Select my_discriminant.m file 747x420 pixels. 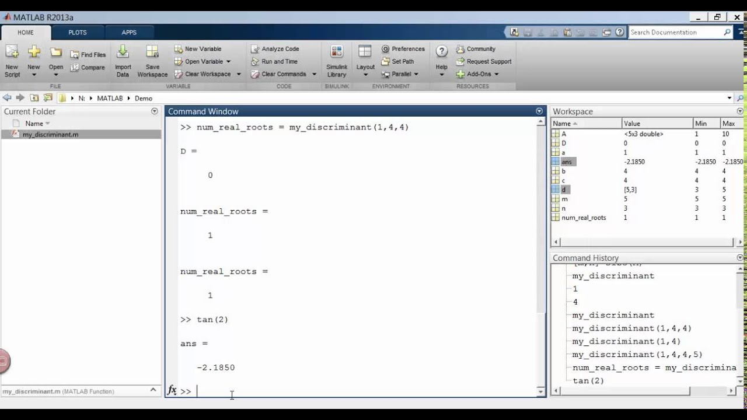81,134
